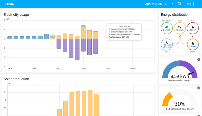Click the April 9, 2025 date label

(153, 4)
